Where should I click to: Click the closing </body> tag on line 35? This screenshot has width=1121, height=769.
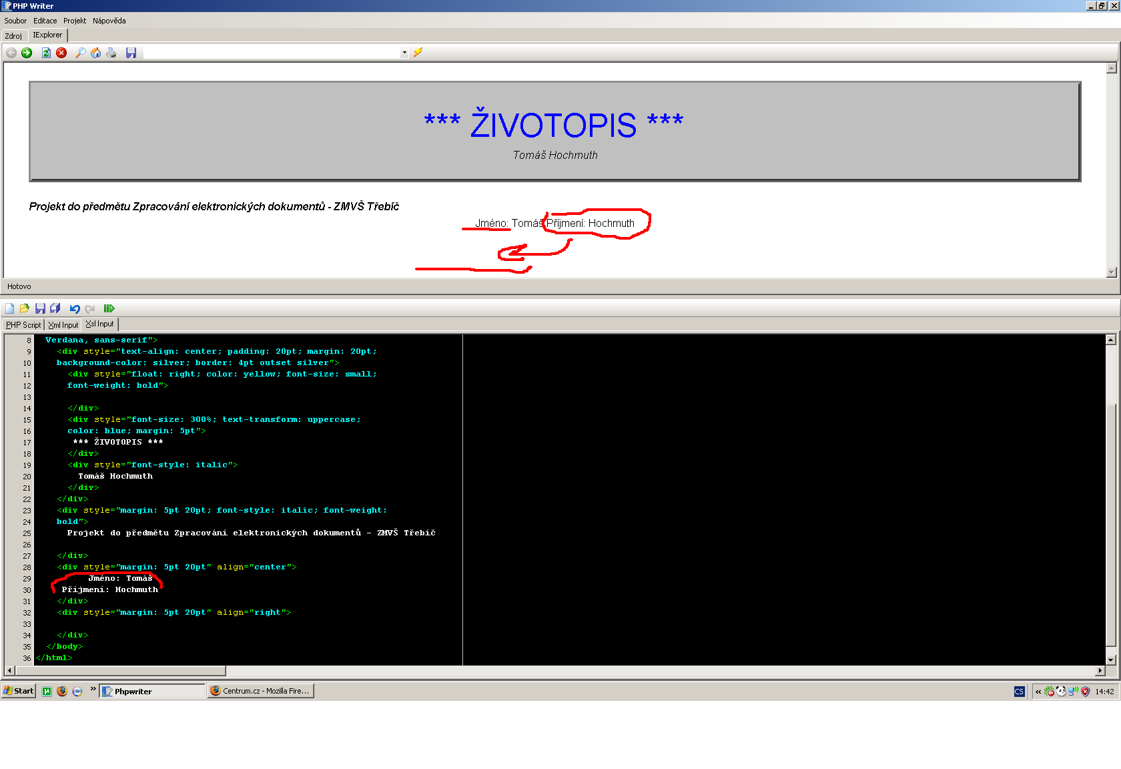tap(65, 646)
